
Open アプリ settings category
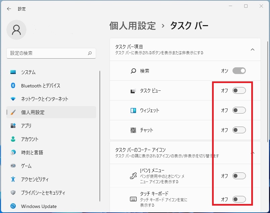(x=51, y=126)
